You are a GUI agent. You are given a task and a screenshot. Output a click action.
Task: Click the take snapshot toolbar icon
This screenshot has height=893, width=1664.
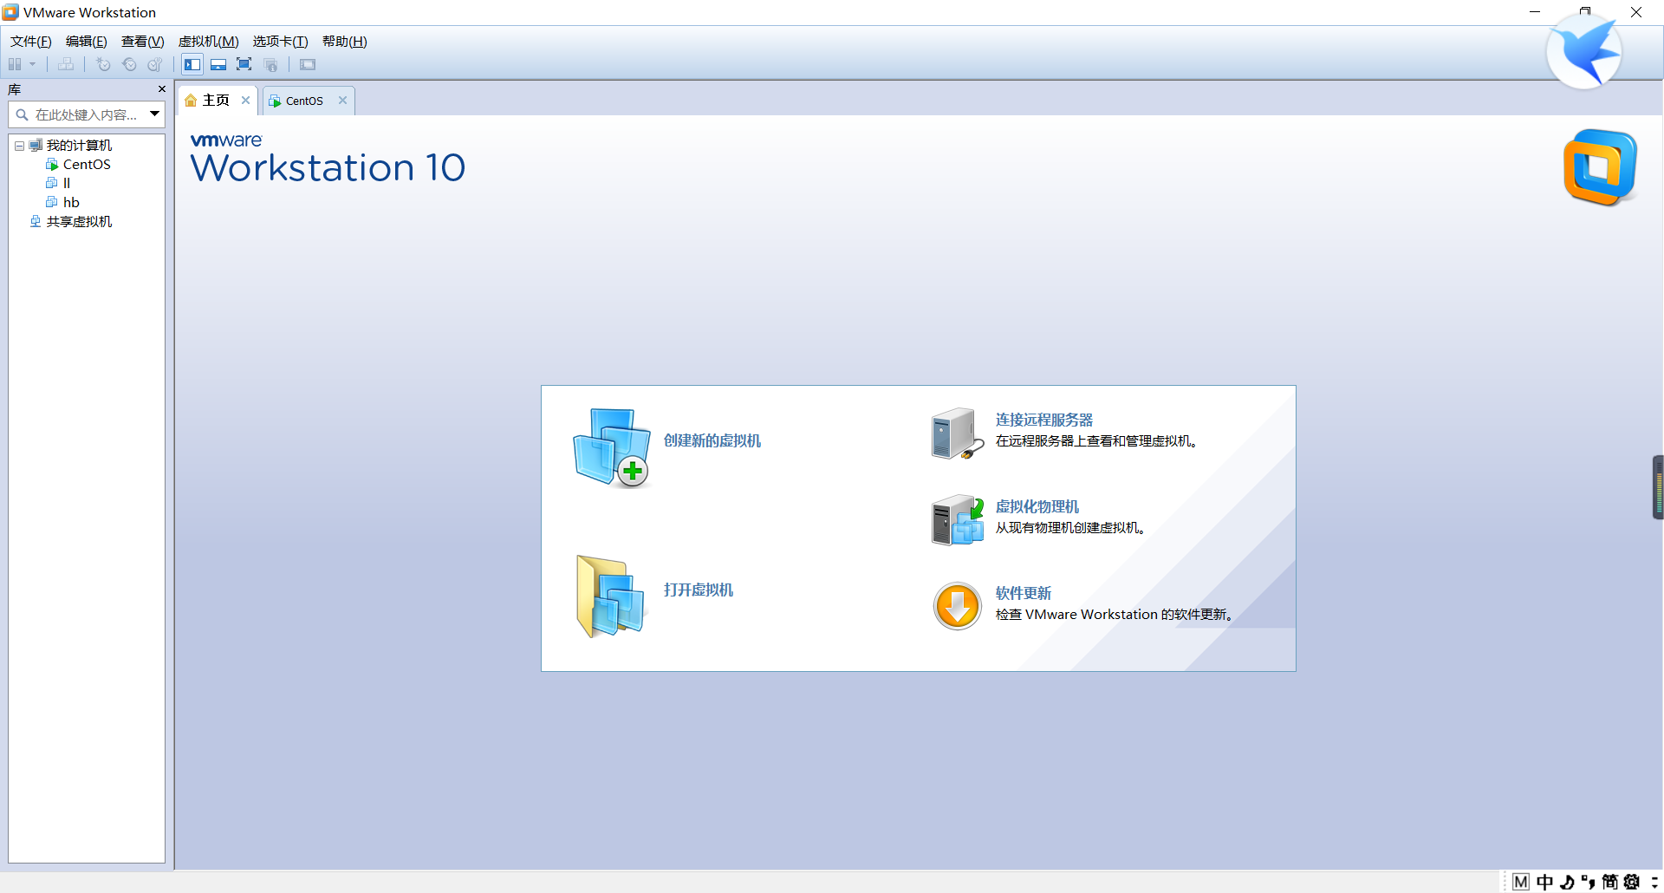pyautogui.click(x=103, y=64)
